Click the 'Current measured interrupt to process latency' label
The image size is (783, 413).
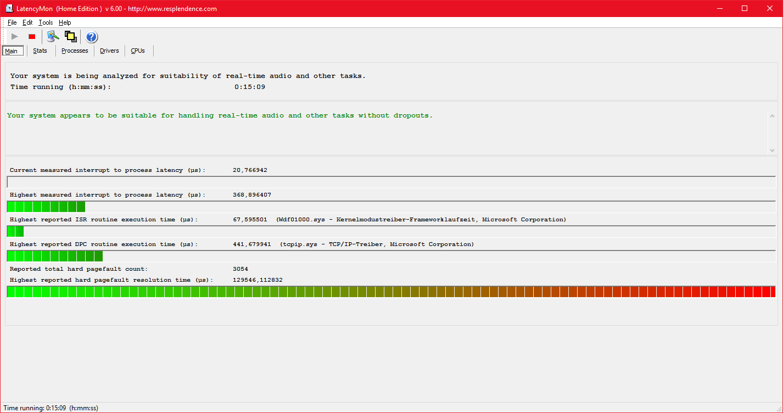108,170
